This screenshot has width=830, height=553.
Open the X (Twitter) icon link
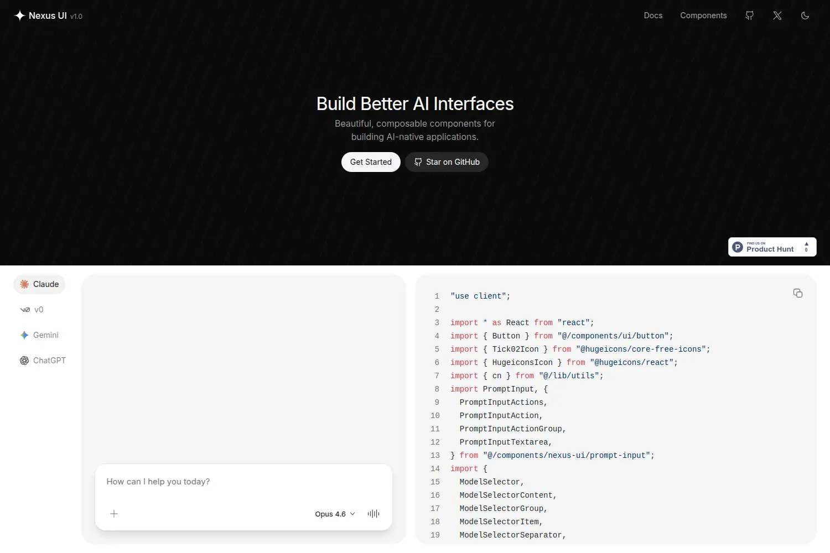777,15
